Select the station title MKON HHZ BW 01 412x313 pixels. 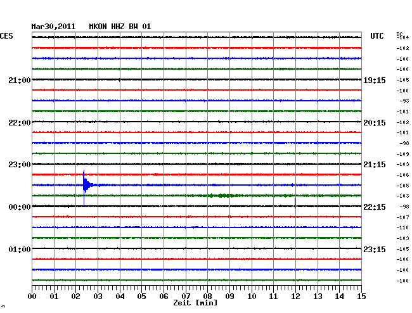tap(120, 27)
